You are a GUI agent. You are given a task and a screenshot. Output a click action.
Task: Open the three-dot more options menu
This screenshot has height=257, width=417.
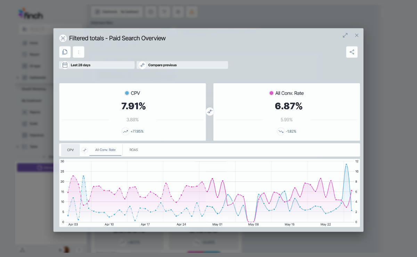[79, 52]
